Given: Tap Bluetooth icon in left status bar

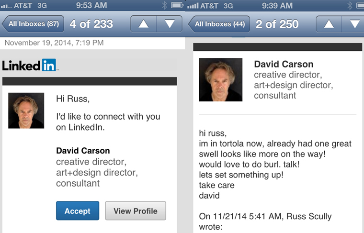Looking at the screenshot, I should pyautogui.click(x=164, y=6).
